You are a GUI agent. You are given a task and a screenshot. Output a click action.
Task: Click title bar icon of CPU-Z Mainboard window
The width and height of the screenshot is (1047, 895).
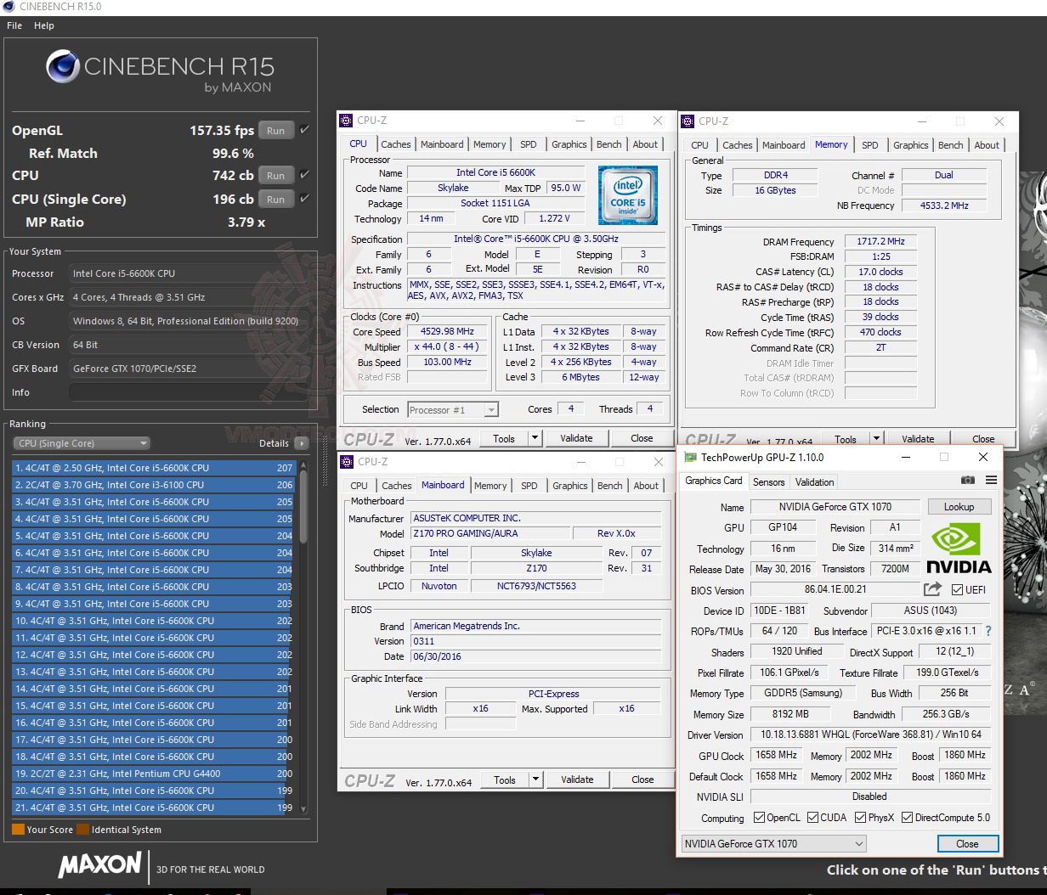(x=348, y=462)
